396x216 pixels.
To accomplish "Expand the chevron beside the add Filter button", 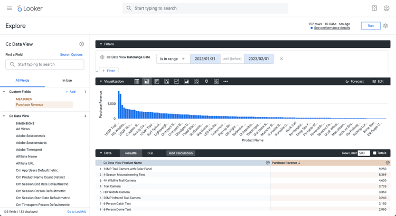I will [x=97, y=71].
